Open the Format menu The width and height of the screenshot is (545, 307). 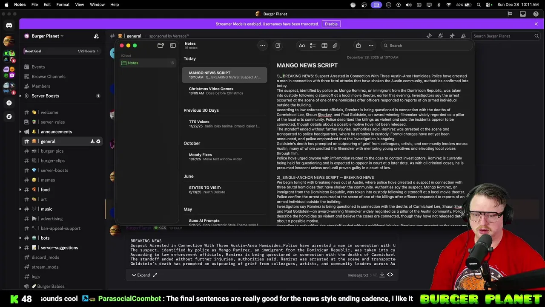click(x=63, y=5)
